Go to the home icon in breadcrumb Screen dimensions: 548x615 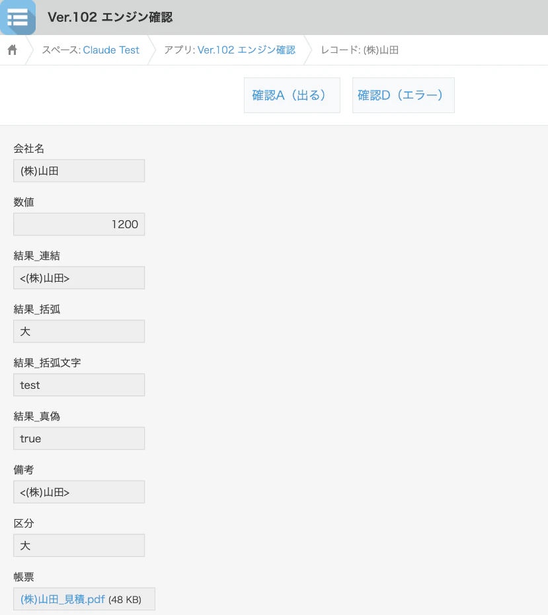(x=13, y=50)
